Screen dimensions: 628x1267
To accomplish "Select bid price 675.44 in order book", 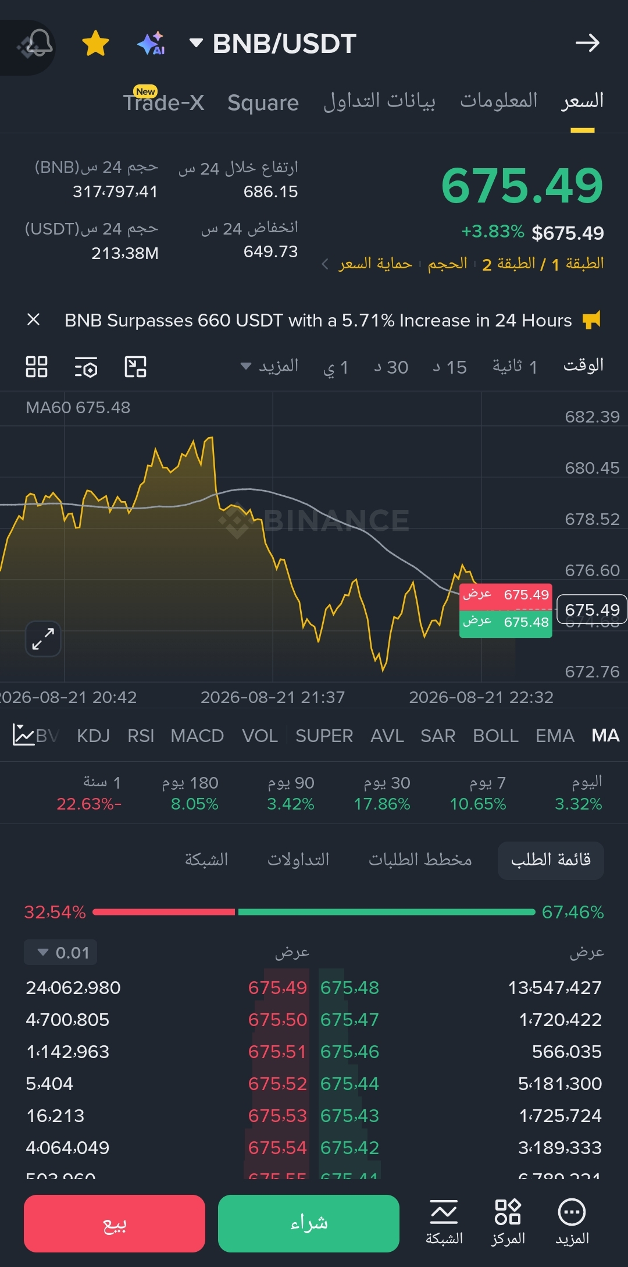I will point(349,1084).
